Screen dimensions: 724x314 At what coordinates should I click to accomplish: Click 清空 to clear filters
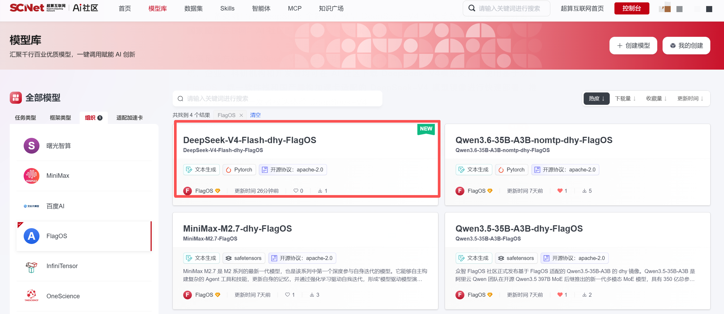click(255, 115)
